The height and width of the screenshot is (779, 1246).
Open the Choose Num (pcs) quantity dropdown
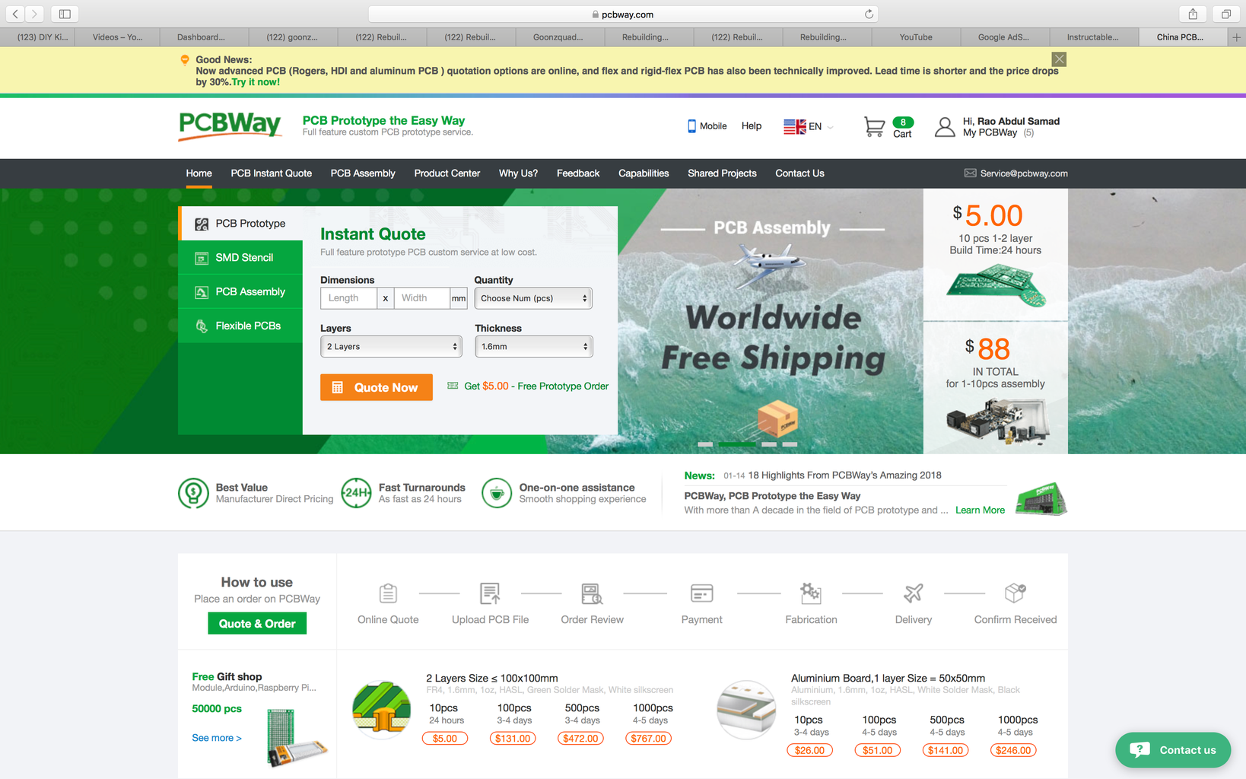pyautogui.click(x=533, y=298)
